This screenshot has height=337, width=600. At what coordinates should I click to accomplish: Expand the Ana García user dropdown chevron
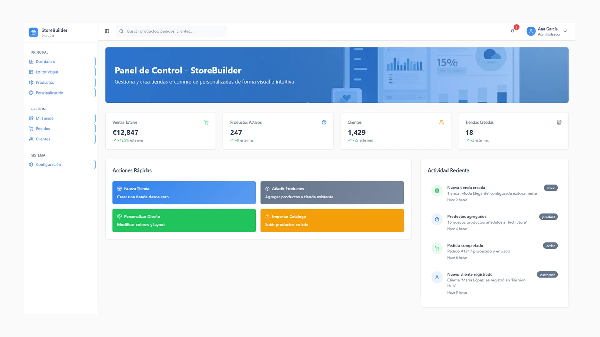[x=565, y=31]
